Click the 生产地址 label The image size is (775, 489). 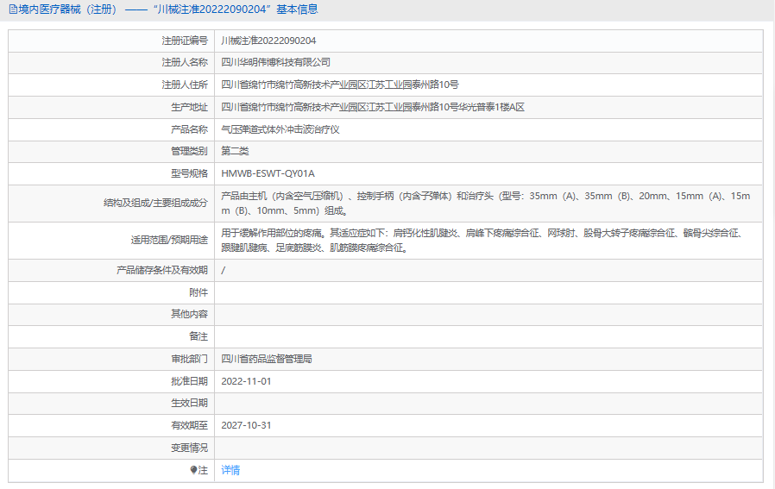(x=189, y=107)
